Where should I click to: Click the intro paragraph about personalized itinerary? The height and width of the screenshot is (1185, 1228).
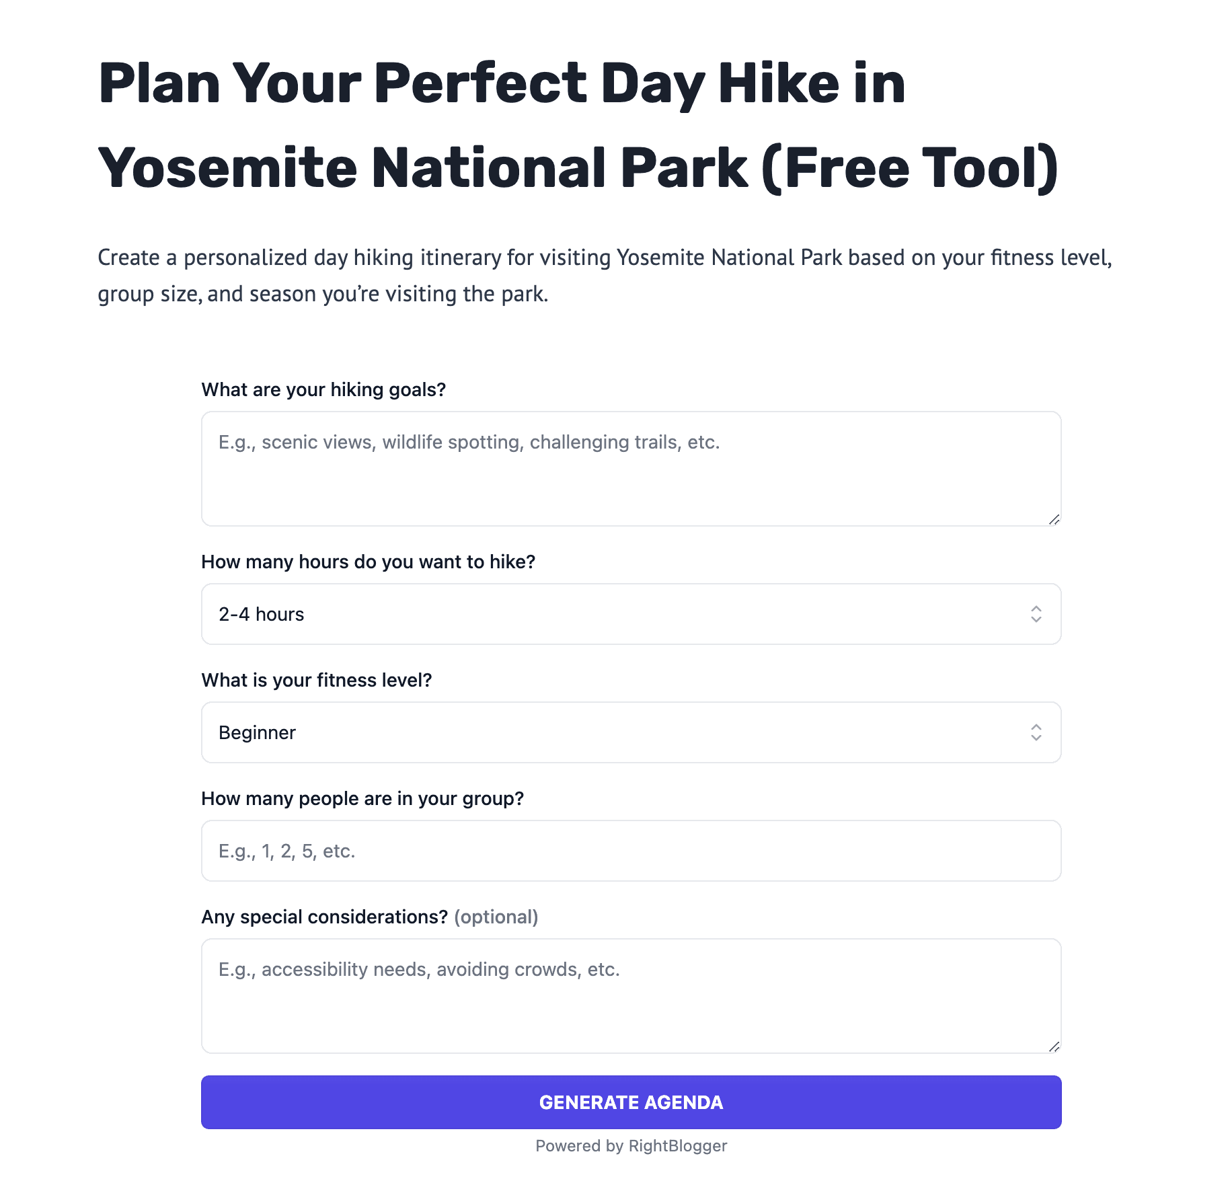pyautogui.click(x=604, y=276)
